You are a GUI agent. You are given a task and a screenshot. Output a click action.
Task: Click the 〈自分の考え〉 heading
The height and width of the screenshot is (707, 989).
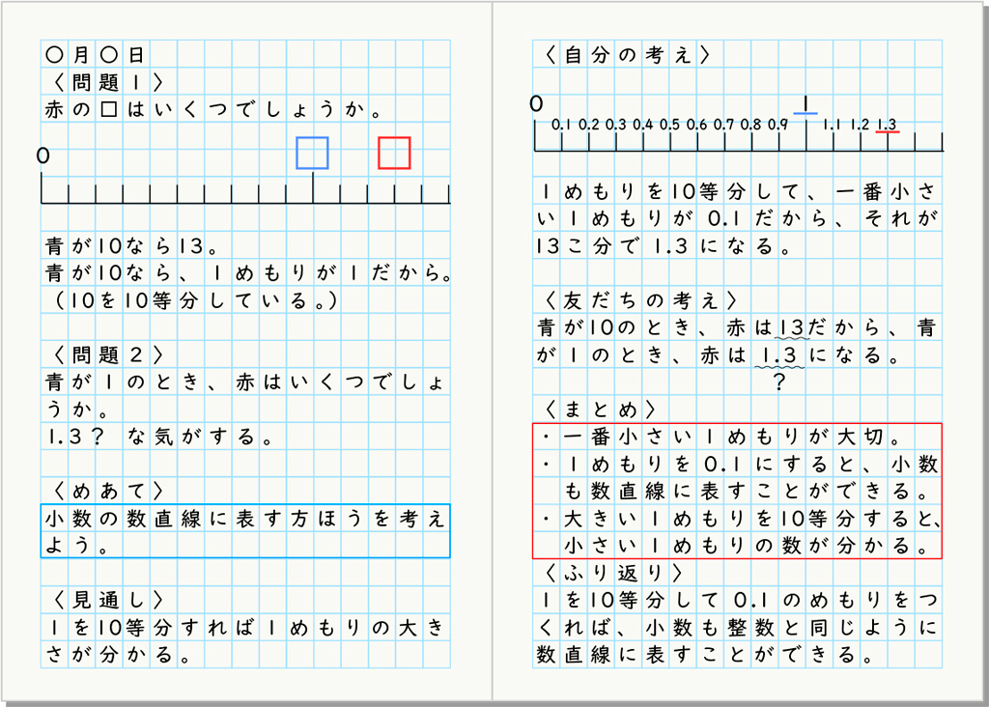point(627,55)
